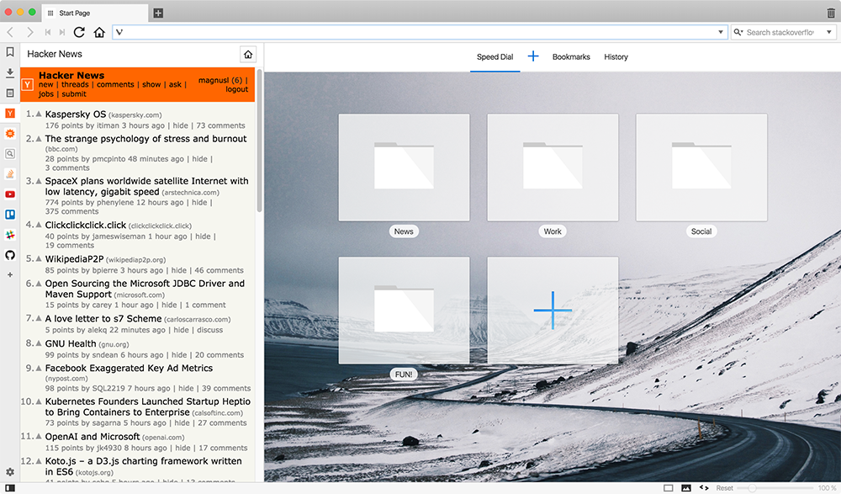The image size is (841, 494).
Task: Open the Trello web panel
Action: 9,215
